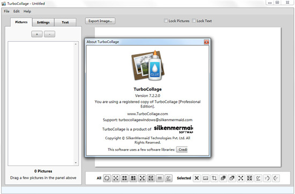Click the support email address
Image resolution: width=295 pixels, height=194 pixels.
tap(156, 120)
